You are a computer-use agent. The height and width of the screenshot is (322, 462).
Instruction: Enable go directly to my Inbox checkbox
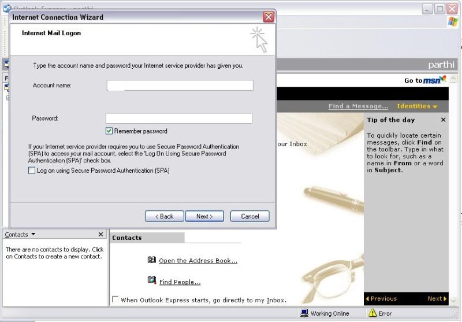click(115, 299)
